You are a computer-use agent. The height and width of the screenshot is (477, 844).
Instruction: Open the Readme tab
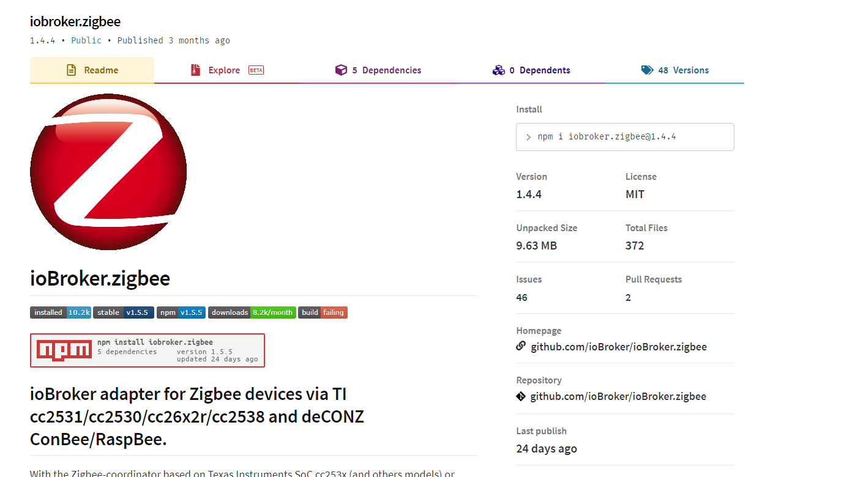(x=92, y=70)
